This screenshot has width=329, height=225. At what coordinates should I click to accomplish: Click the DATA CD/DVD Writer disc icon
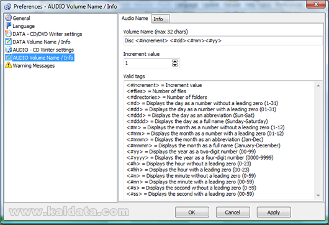(9, 34)
